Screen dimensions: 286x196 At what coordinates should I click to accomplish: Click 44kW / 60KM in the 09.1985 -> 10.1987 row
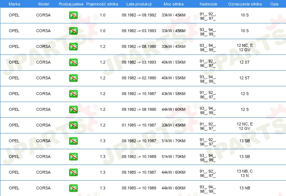pos(173,172)
